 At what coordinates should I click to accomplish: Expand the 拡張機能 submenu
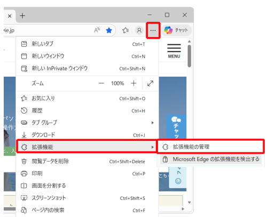click(x=87, y=147)
